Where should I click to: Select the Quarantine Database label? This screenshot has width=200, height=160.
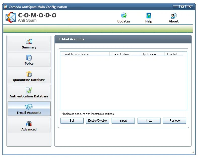[x=29, y=80]
